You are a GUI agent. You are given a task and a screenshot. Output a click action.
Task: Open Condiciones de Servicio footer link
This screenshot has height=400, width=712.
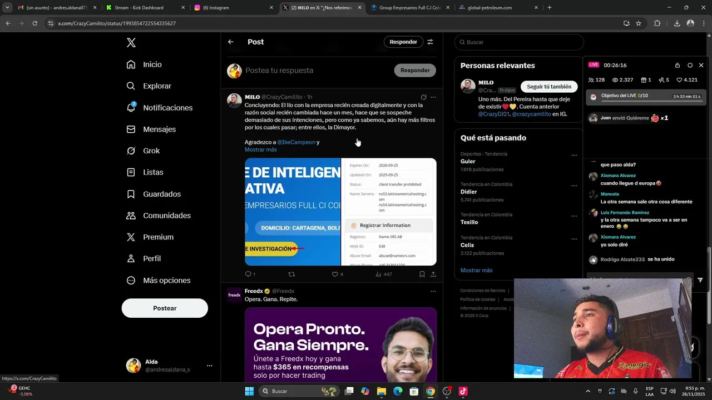(x=483, y=291)
